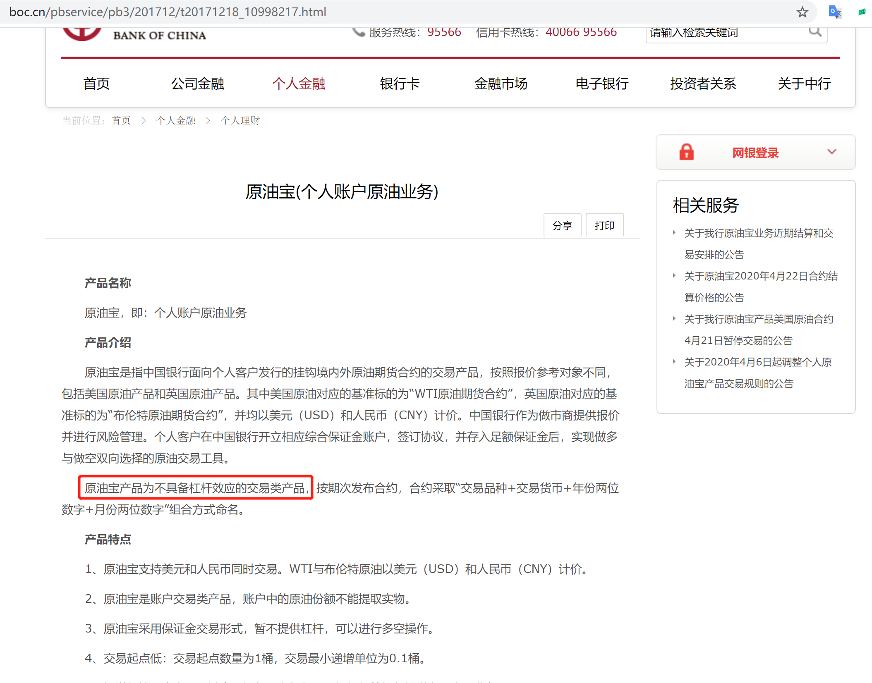
Task: Open notice on 2020年4月22日合约结算价格
Action: click(x=761, y=287)
